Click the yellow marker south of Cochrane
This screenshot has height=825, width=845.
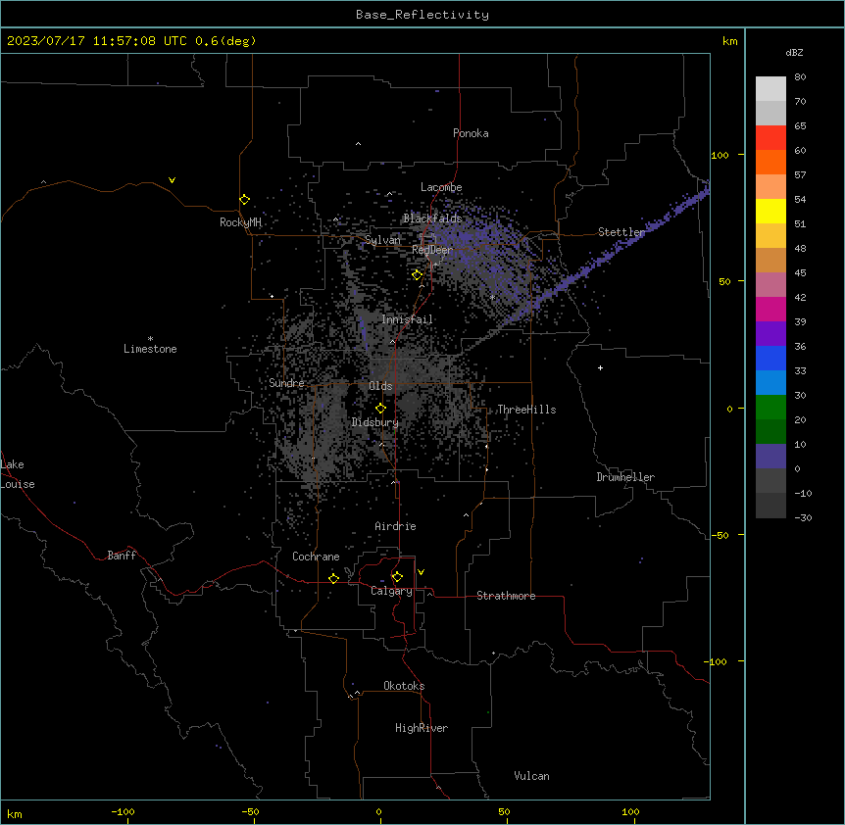click(x=333, y=578)
